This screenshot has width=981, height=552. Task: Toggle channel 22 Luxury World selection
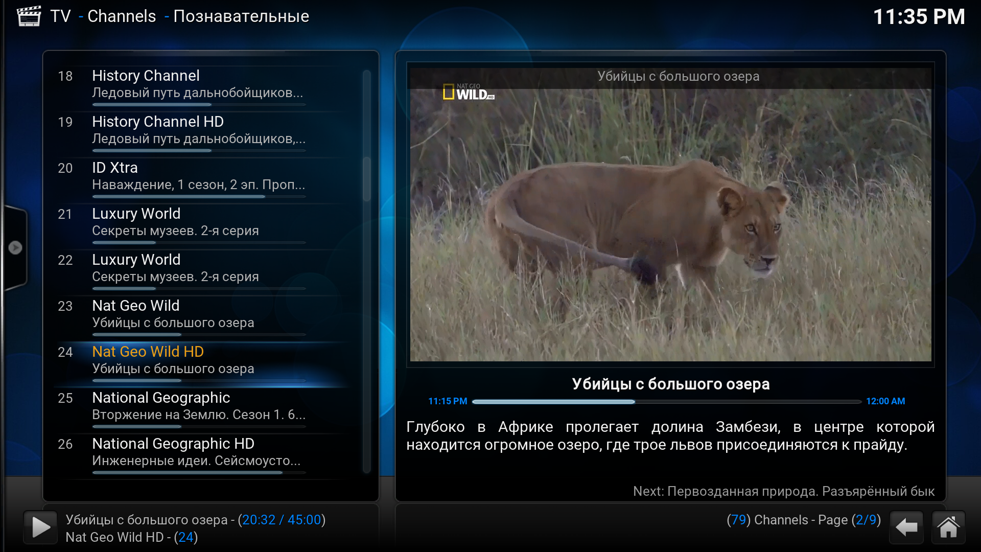pyautogui.click(x=209, y=268)
